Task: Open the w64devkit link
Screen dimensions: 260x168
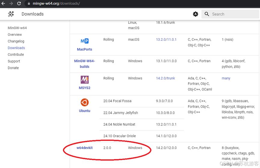Action: tap(85, 148)
